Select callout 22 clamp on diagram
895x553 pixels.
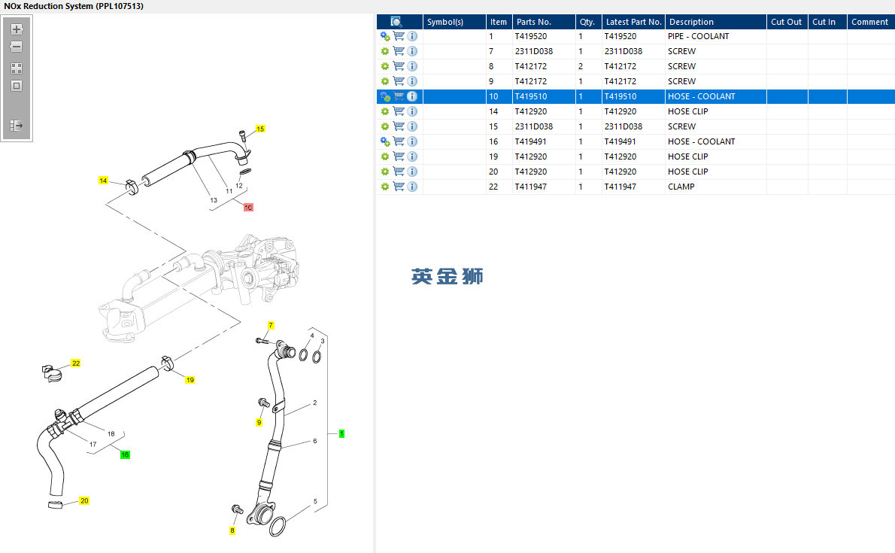click(x=76, y=363)
